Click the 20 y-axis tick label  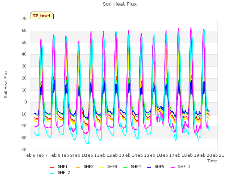tap(24, 78)
